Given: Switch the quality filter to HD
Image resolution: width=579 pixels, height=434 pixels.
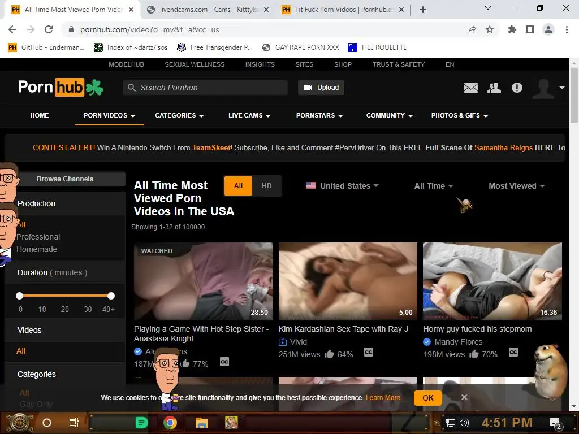Looking at the screenshot, I should 267,185.
